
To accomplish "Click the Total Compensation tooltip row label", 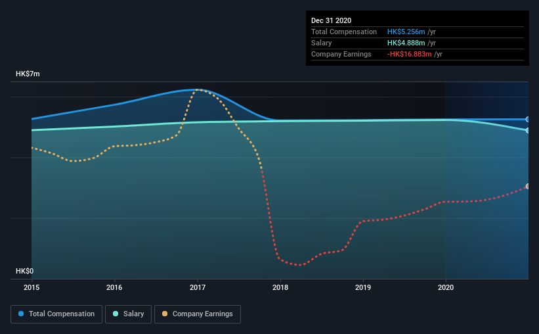I will pyautogui.click(x=344, y=32).
